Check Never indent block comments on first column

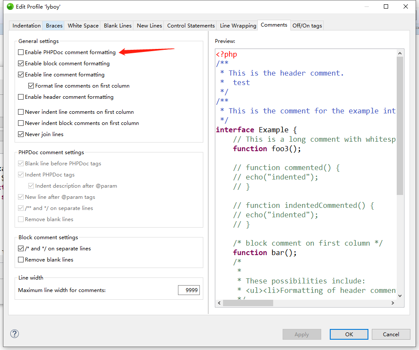21,123
